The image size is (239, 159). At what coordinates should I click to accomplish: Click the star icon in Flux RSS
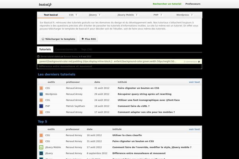pyautogui.click(x=82, y=39)
